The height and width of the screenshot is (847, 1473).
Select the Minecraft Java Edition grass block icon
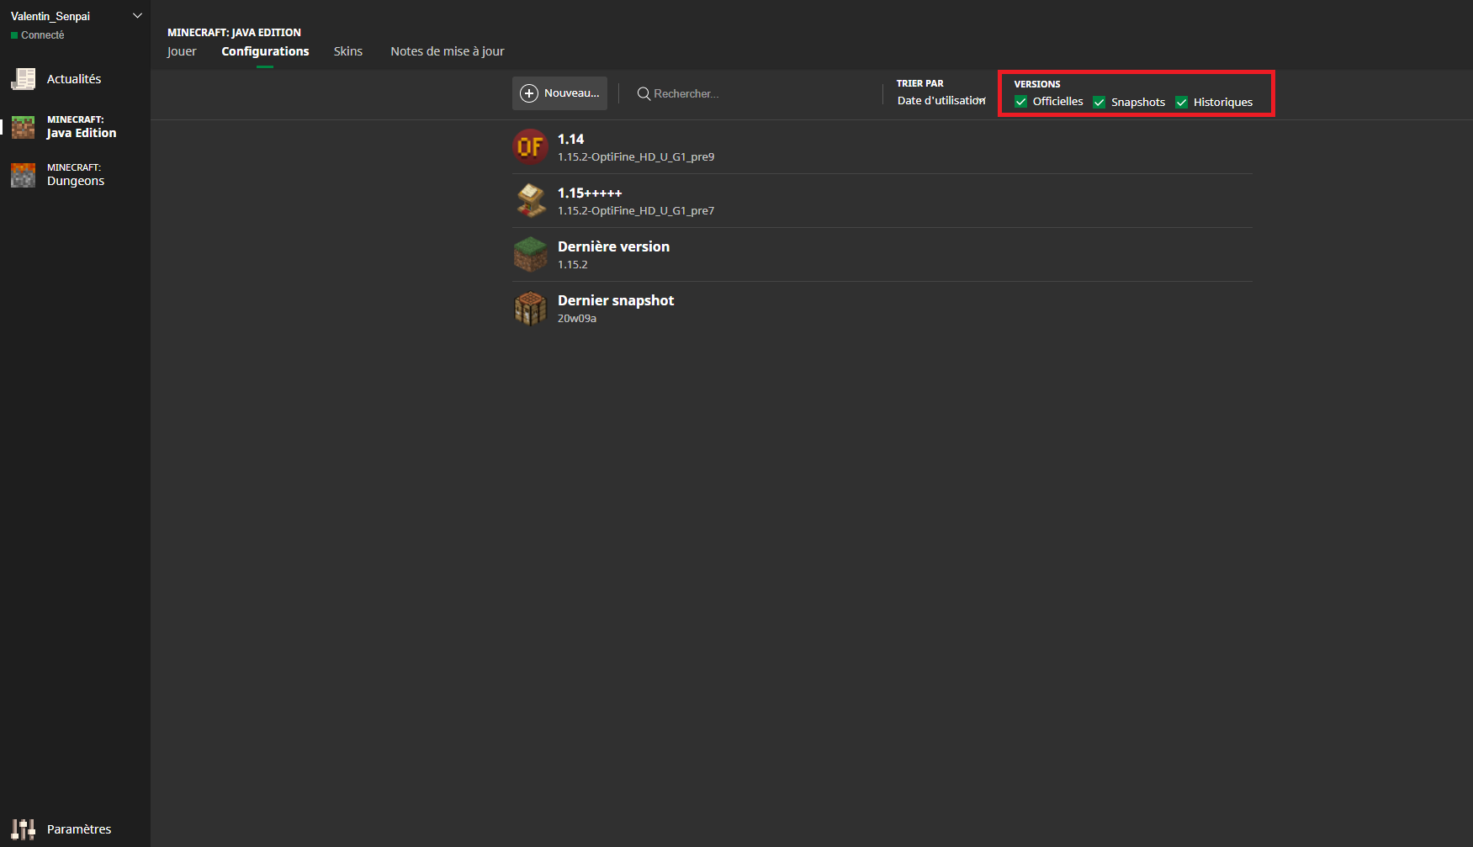[x=23, y=127]
